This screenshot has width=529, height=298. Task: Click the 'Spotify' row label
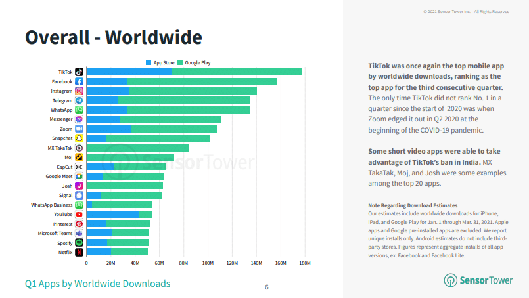[x=65, y=243]
